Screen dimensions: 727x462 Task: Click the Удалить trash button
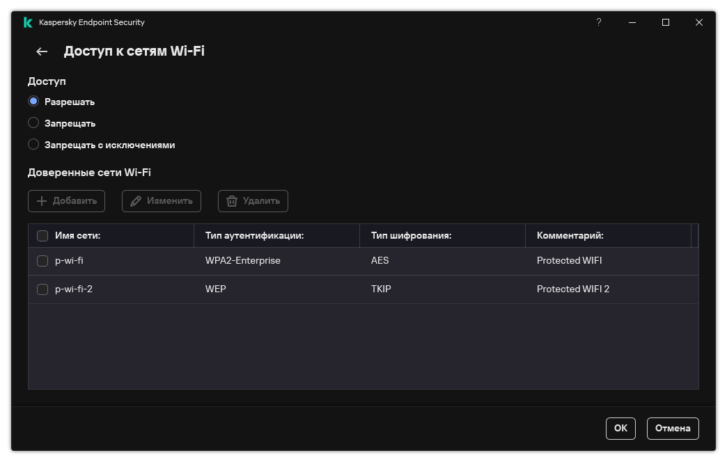click(253, 201)
